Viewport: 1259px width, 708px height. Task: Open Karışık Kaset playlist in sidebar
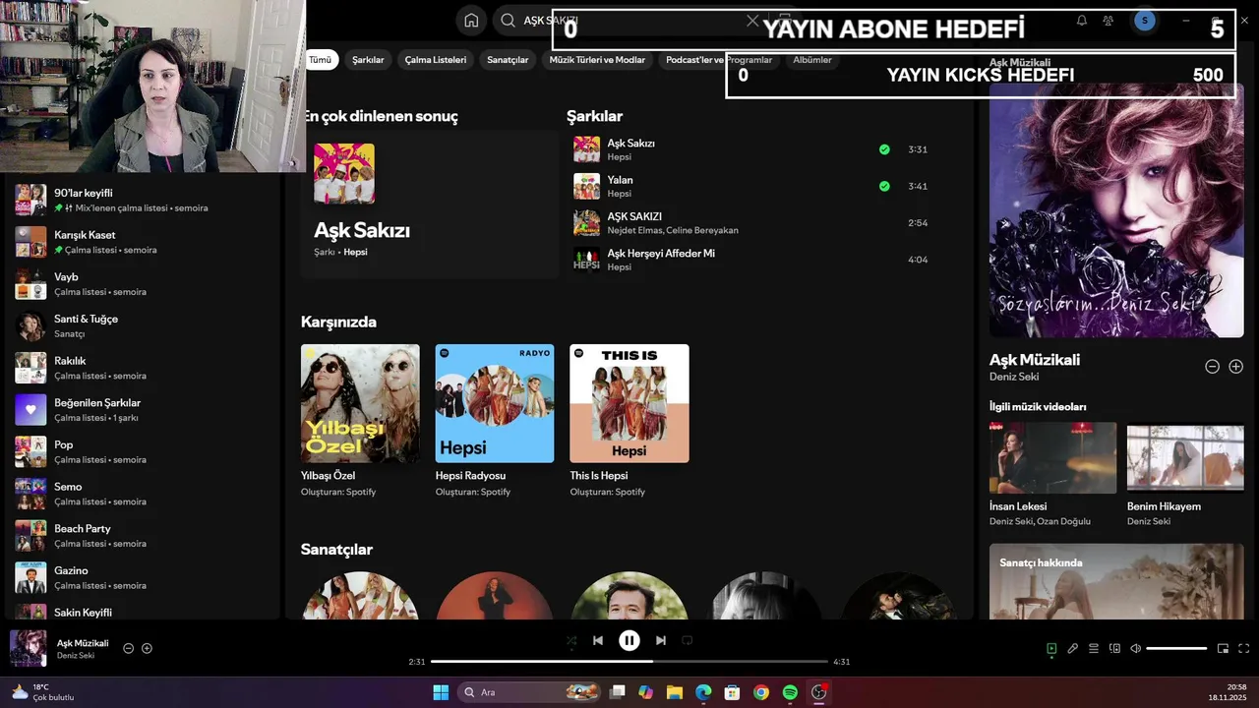(x=144, y=242)
